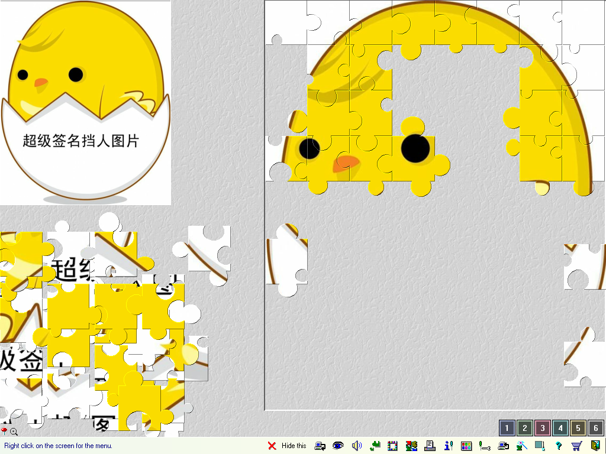Image resolution: width=606 pixels, height=454 pixels.
Task: Select numbered box 1
Action: pos(507,428)
